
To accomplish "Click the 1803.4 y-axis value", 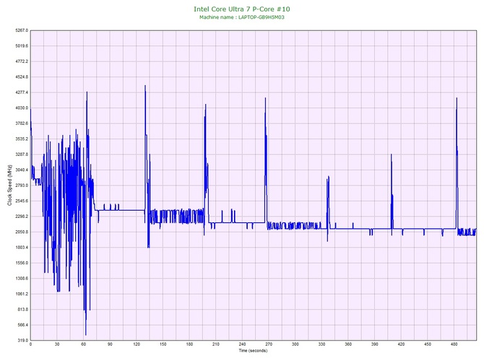I will point(22,248).
